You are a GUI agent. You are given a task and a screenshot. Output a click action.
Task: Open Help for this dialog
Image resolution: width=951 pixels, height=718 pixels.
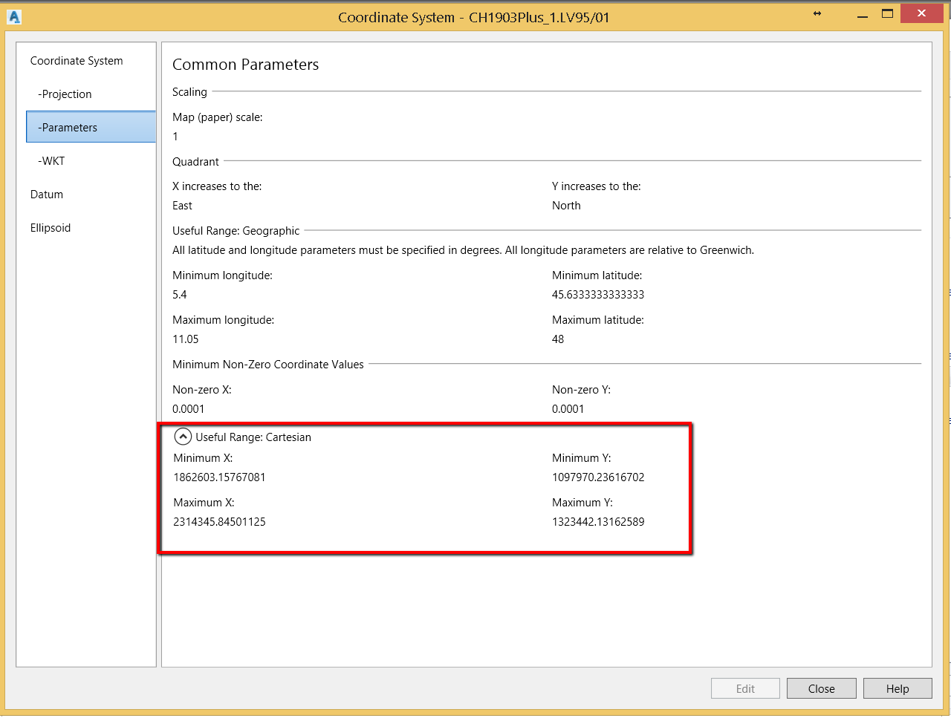point(897,688)
